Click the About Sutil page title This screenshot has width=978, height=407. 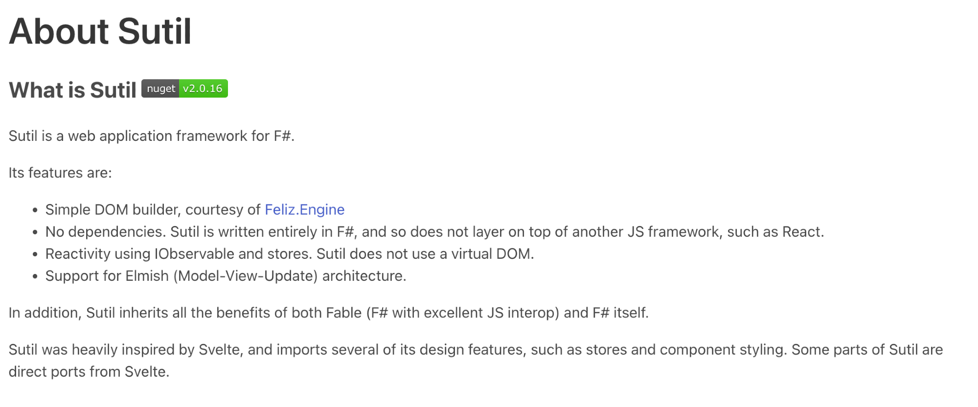pyautogui.click(x=100, y=32)
